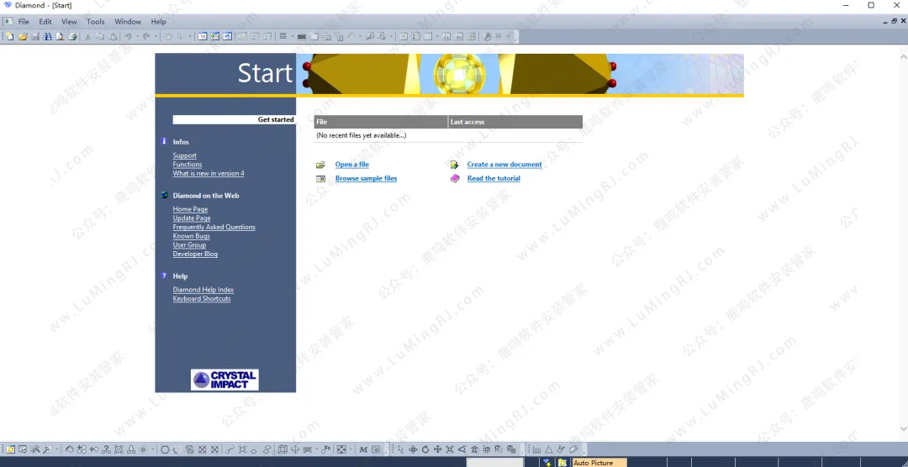Expand the dropdown arrow next to Redo
Image resolution: width=908 pixels, height=467 pixels.
pyautogui.click(x=156, y=36)
